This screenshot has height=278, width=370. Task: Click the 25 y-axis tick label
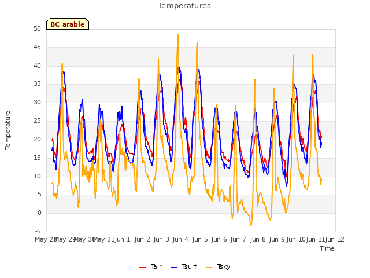pos(37,121)
